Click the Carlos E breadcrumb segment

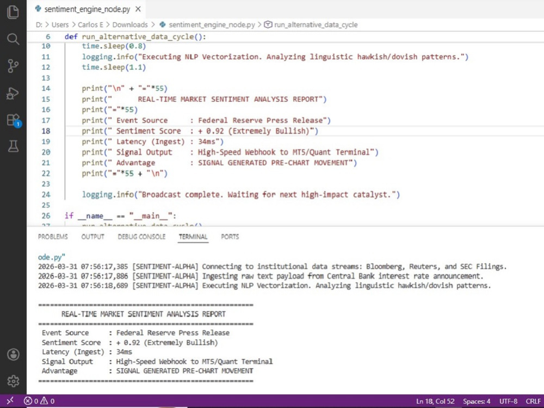(90, 24)
